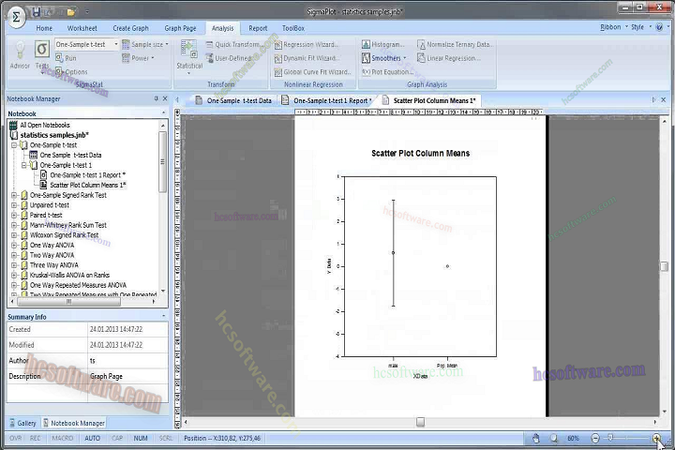Select Scatter Plot Column Means 1 tree item
Screen dimensions: 675x450
[83, 186]
